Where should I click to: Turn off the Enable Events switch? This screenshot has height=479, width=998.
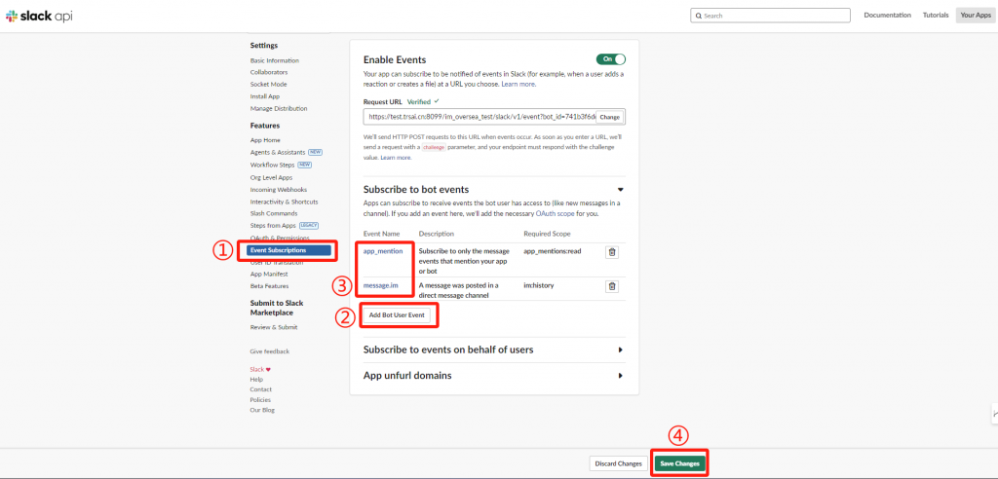(611, 58)
